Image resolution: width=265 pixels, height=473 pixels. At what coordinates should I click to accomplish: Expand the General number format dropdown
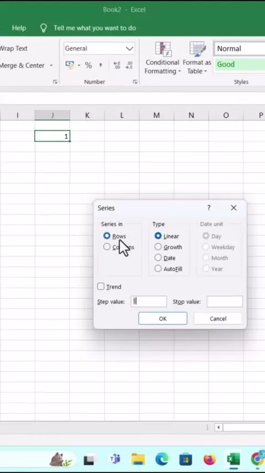[x=130, y=49]
